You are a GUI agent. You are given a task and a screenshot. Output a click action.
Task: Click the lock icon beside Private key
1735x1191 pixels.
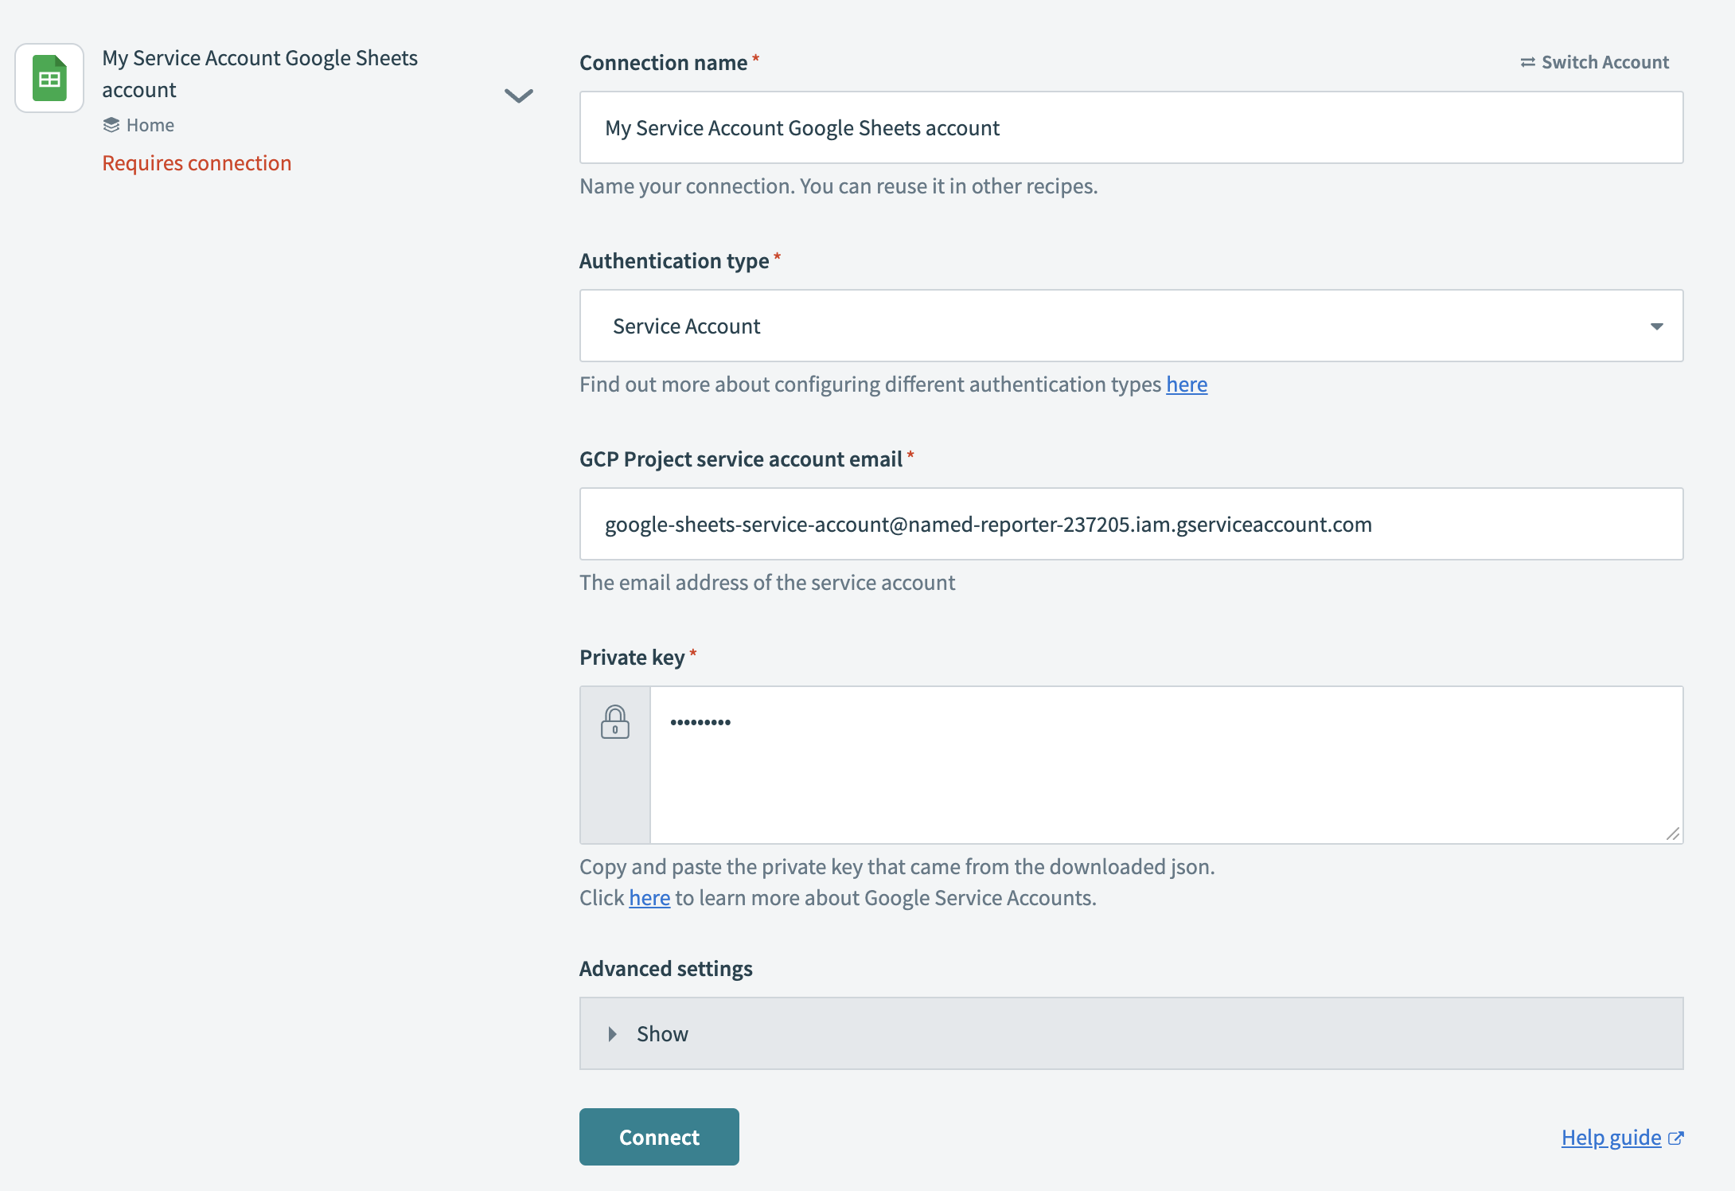614,723
